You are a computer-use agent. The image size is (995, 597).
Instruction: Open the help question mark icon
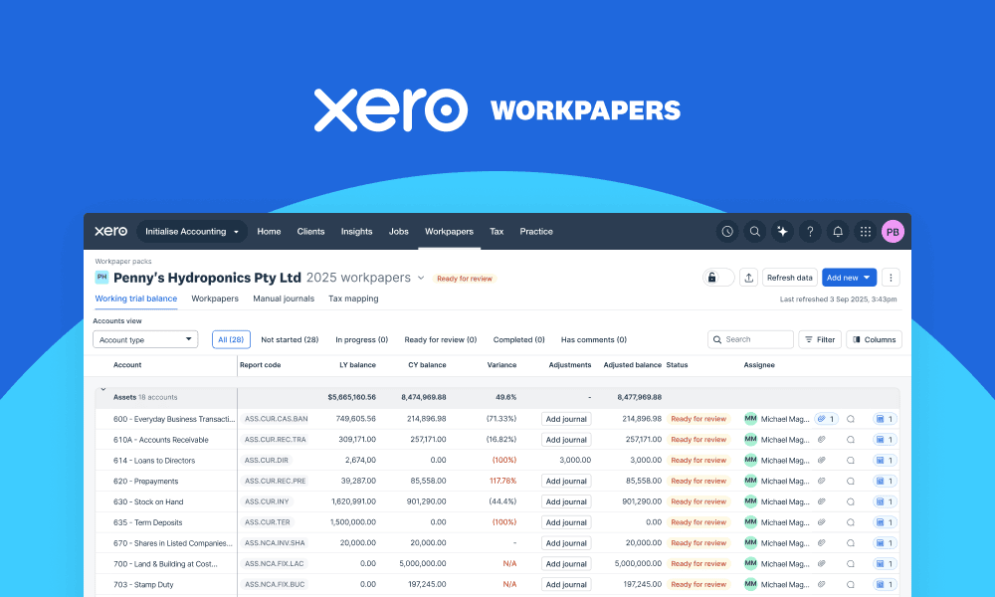click(x=810, y=231)
